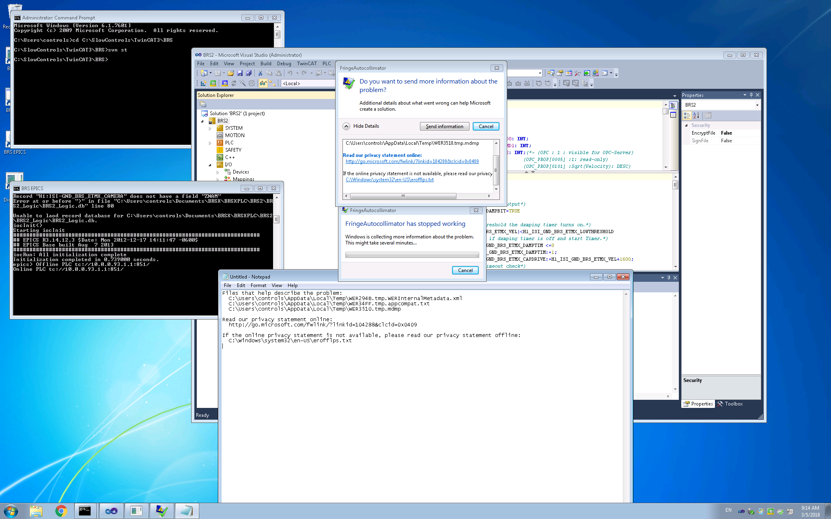Click Extension Manager icon in toolbar

click(595, 73)
